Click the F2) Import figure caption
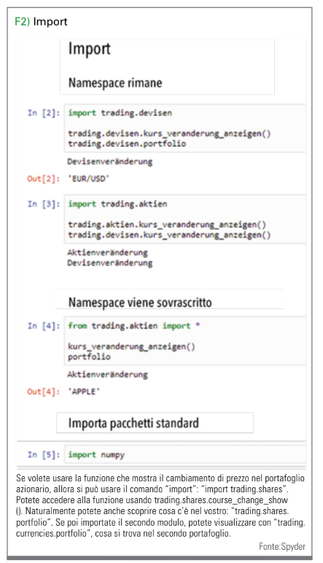This screenshot has height=563, width=323. coord(41,22)
